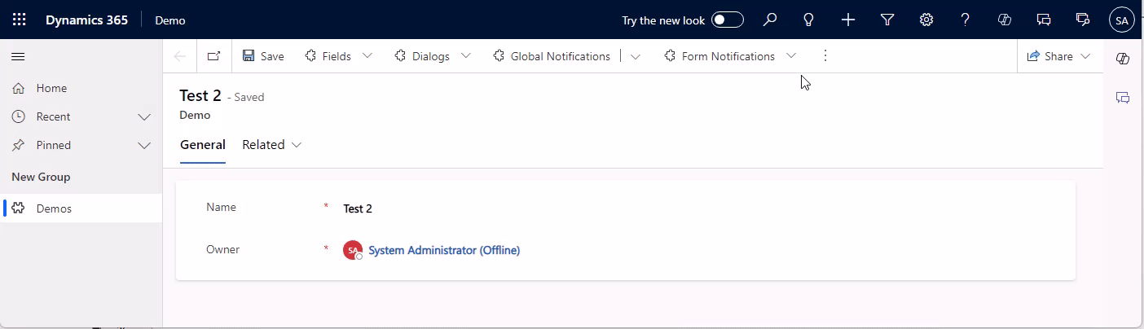Open System Administrator owner link
The width and height of the screenshot is (1144, 329).
tap(444, 250)
